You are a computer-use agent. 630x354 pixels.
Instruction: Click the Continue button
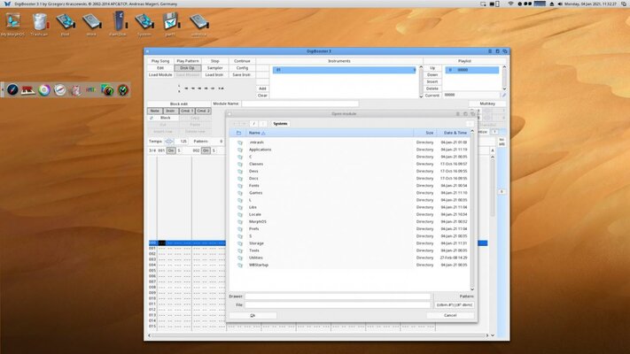click(x=242, y=61)
